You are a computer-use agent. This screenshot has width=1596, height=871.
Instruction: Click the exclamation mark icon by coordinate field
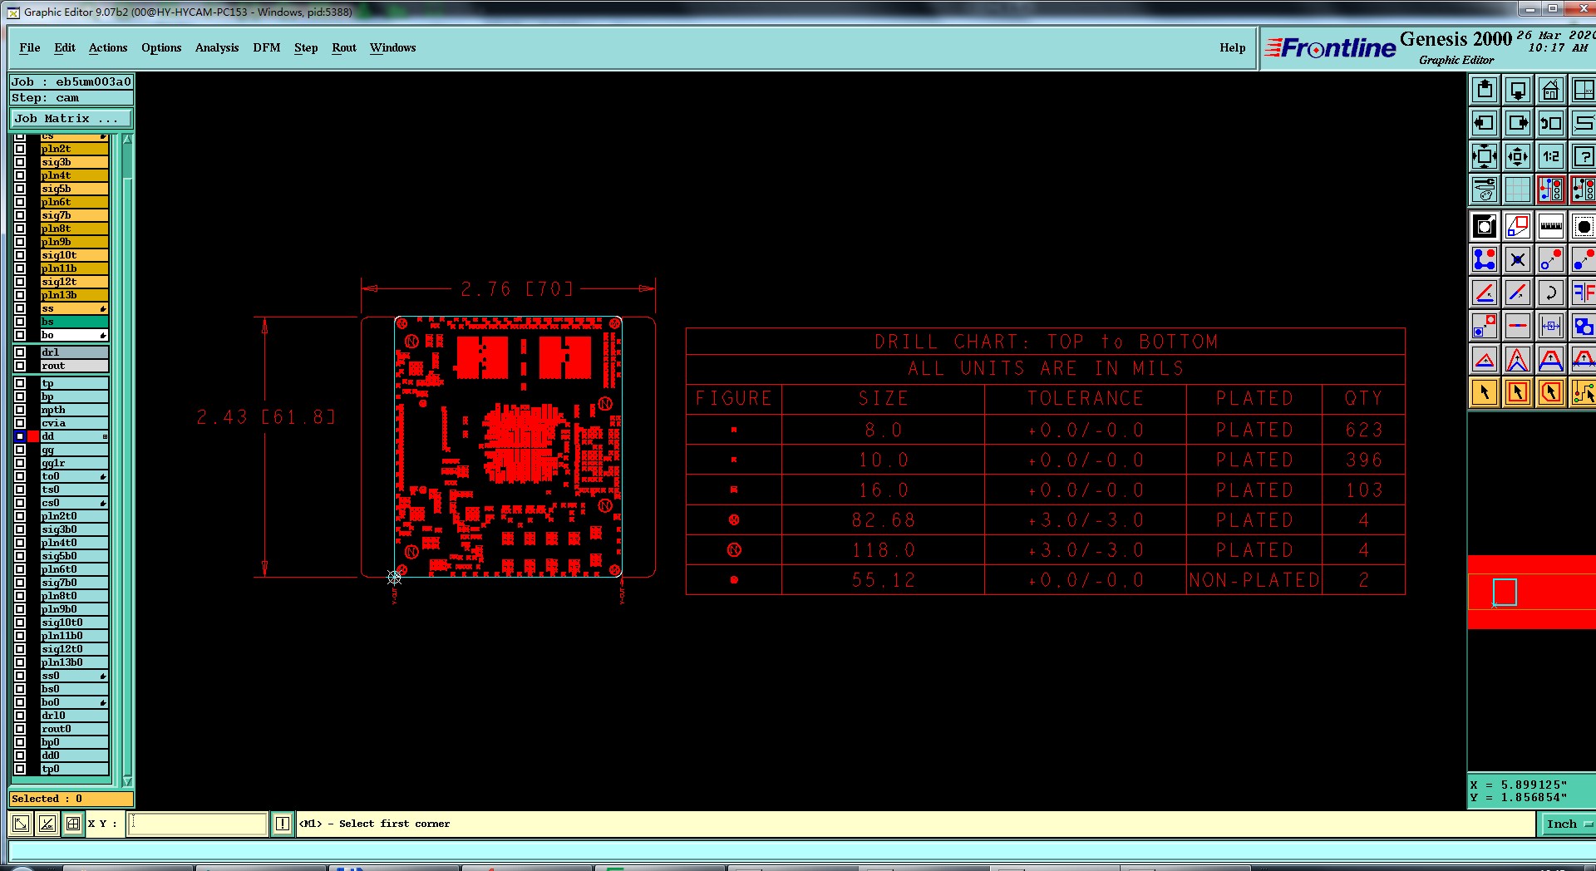tap(283, 824)
